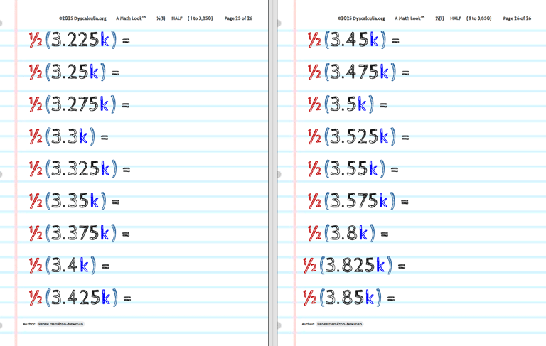Click the 'Page 26 of 26' header text
Screen dimensions: 546x346
(517, 18)
